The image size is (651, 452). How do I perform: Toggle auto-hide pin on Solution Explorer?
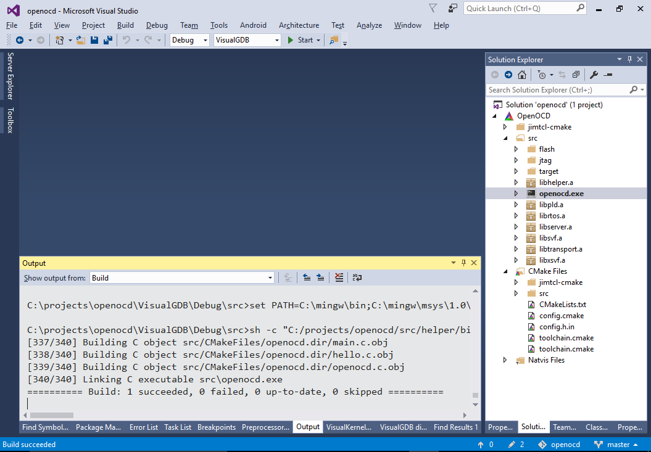pos(629,59)
